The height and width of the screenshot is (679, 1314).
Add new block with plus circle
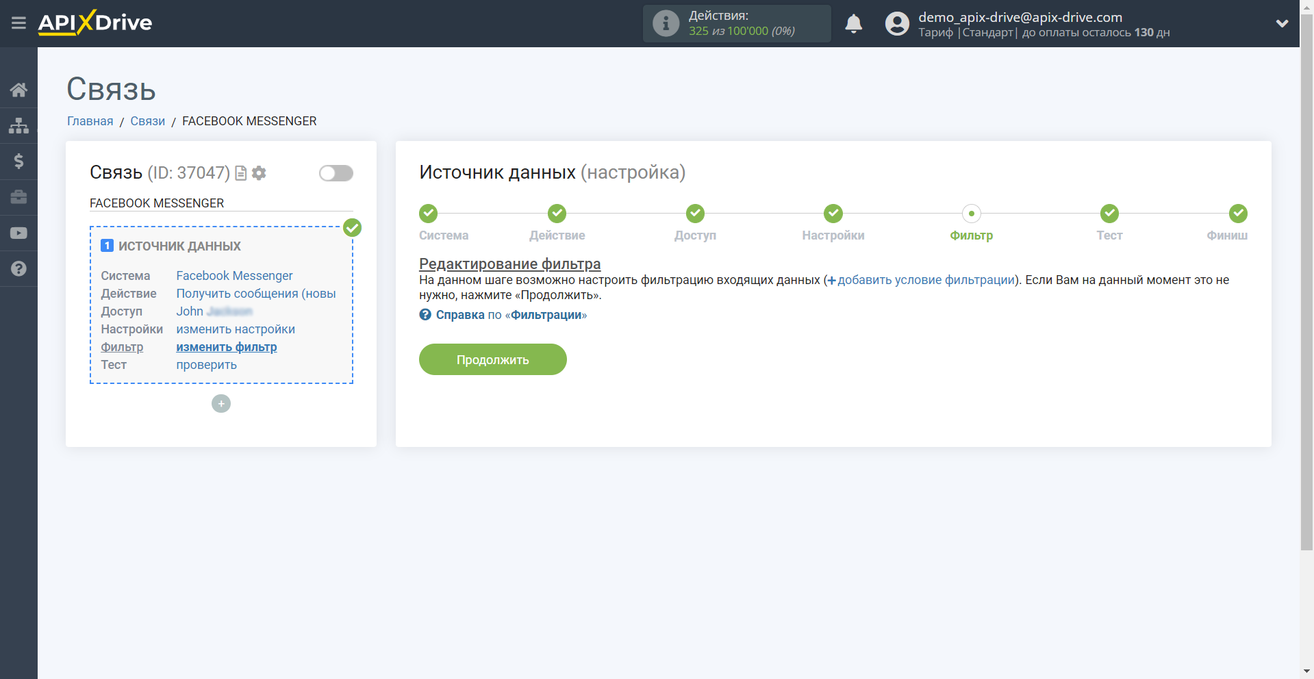[x=221, y=404]
